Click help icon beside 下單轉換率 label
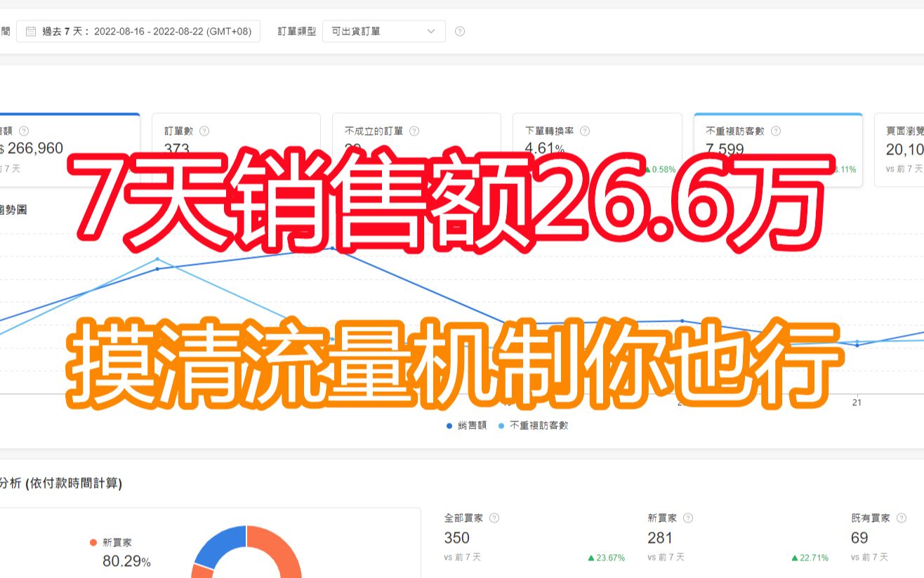The image size is (924, 578). [585, 131]
